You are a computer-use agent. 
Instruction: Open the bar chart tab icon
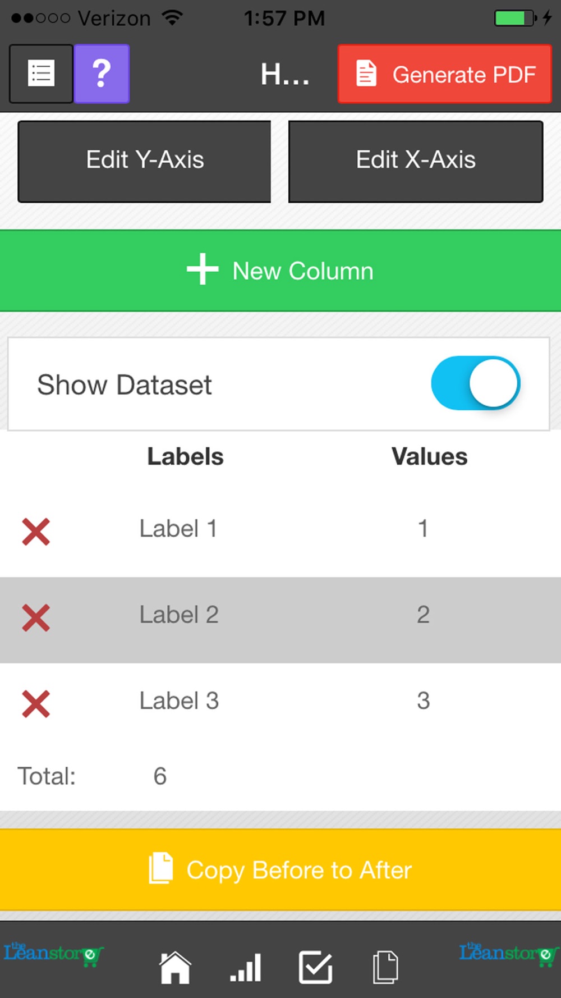pyautogui.click(x=246, y=967)
